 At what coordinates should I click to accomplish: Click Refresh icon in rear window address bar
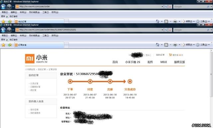pyautogui.click(x=166, y=7)
